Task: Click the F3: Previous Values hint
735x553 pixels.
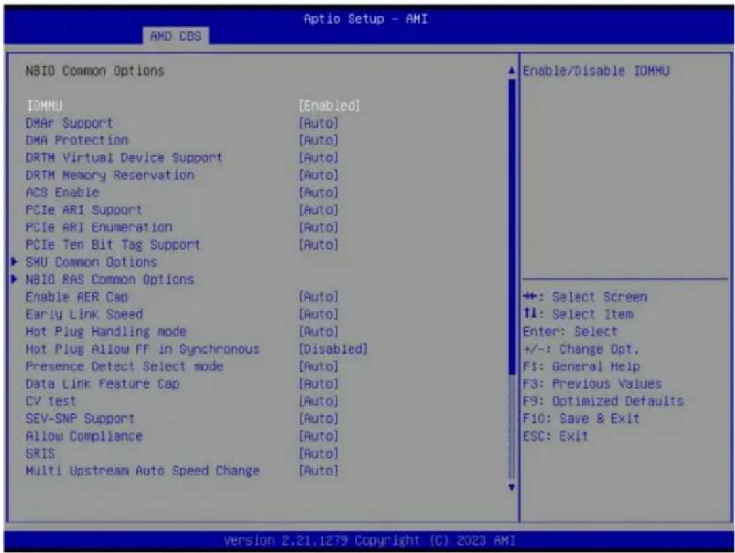Action: (x=593, y=383)
